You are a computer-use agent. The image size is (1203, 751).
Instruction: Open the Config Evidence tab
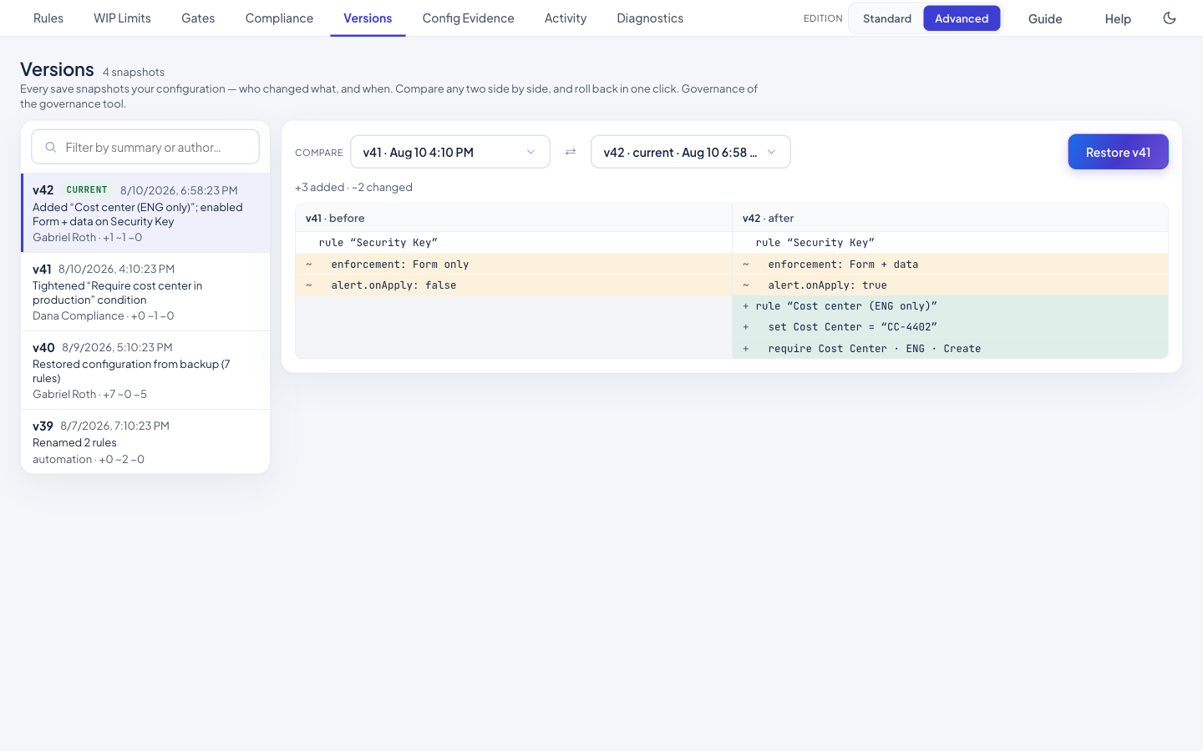tap(468, 18)
